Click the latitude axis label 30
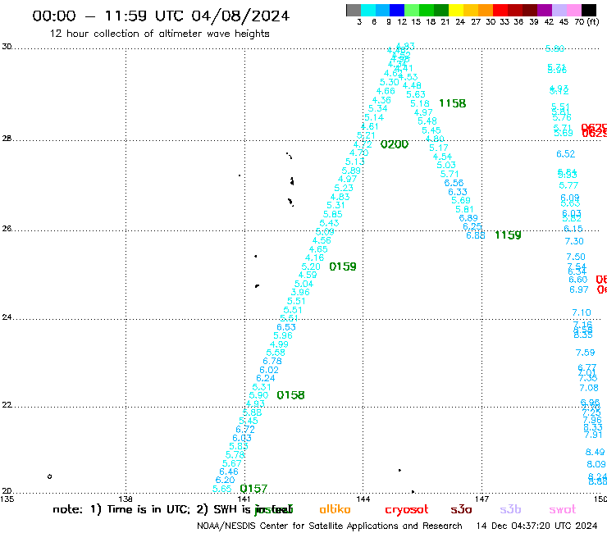 (7, 47)
